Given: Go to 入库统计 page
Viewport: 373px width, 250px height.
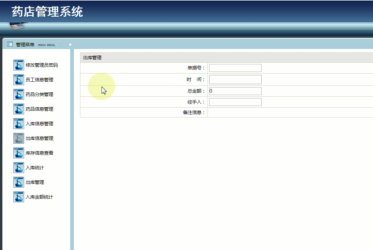Looking at the screenshot, I should [x=35, y=168].
